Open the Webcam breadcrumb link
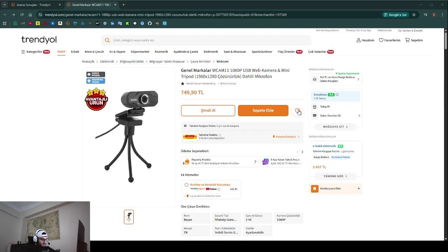Screen dimensions: 448x252 pos(222,62)
